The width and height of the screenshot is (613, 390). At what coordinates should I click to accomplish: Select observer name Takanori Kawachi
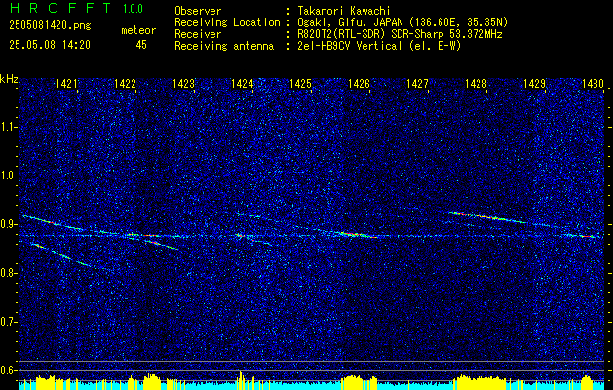point(343,11)
